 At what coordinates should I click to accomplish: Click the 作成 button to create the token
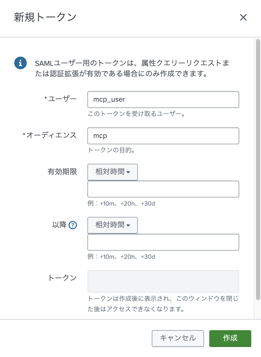pyautogui.click(x=230, y=339)
